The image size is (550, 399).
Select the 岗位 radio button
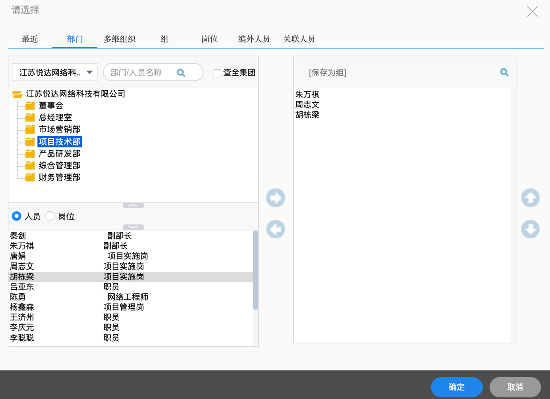50,216
